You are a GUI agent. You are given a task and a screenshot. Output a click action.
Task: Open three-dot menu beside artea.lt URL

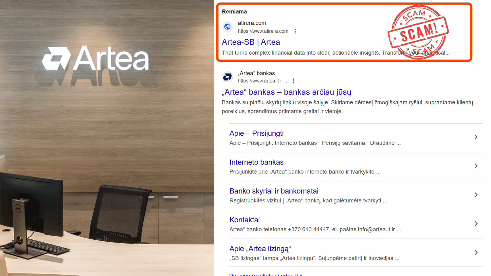293,81
